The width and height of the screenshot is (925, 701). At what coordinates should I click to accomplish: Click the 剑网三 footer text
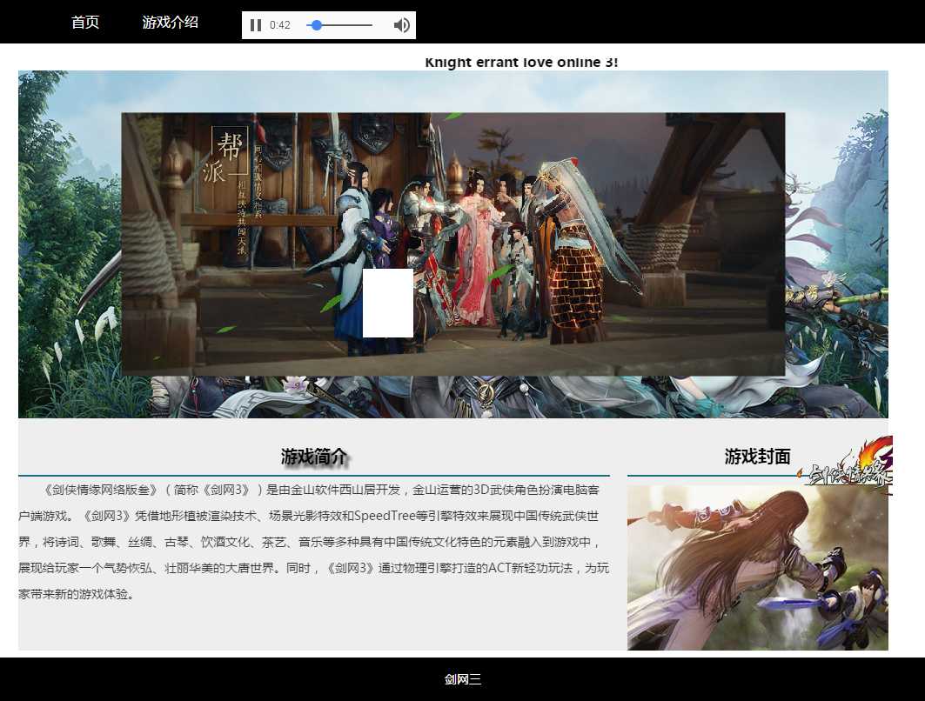tap(463, 680)
